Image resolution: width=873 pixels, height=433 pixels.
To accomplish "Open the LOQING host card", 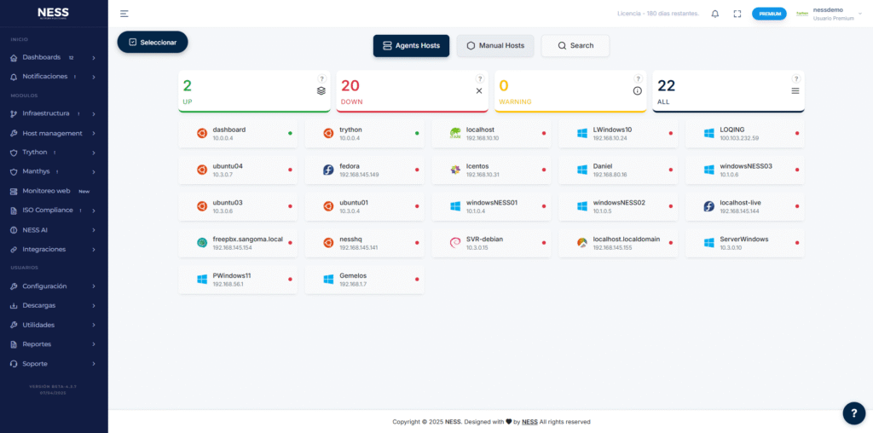I will point(745,134).
